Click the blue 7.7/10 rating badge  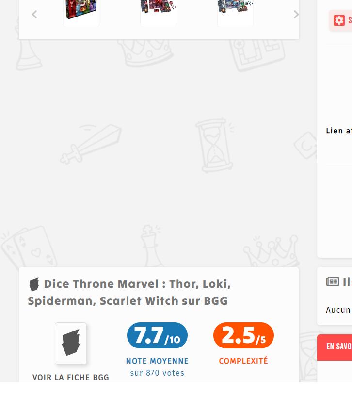click(157, 335)
